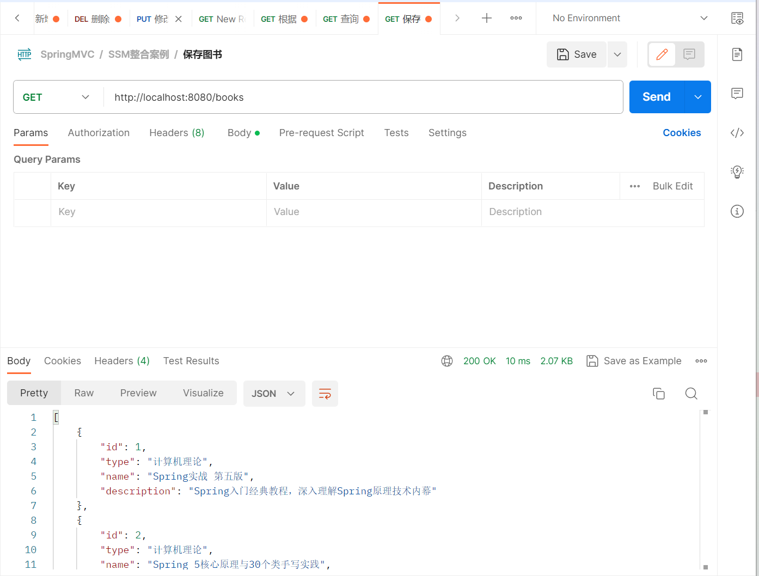Image resolution: width=759 pixels, height=576 pixels.
Task: Open response Cookies tab
Action: (x=63, y=361)
